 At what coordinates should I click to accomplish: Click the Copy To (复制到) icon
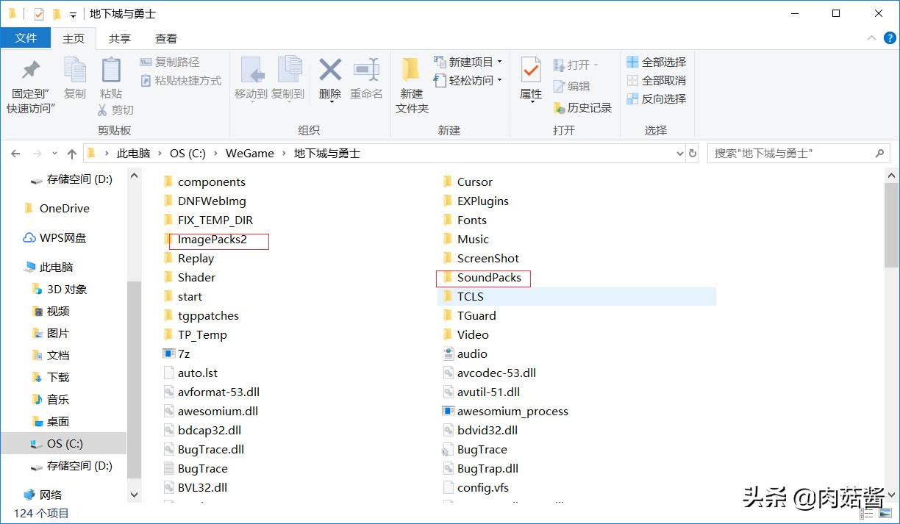[x=289, y=71]
